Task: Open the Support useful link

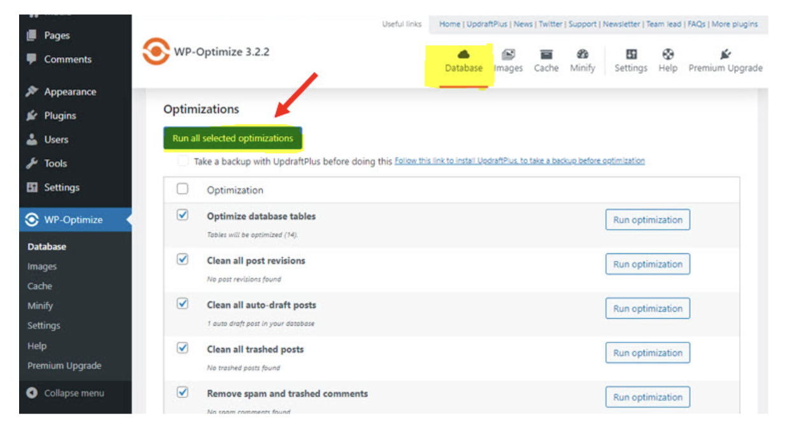Action: point(583,24)
